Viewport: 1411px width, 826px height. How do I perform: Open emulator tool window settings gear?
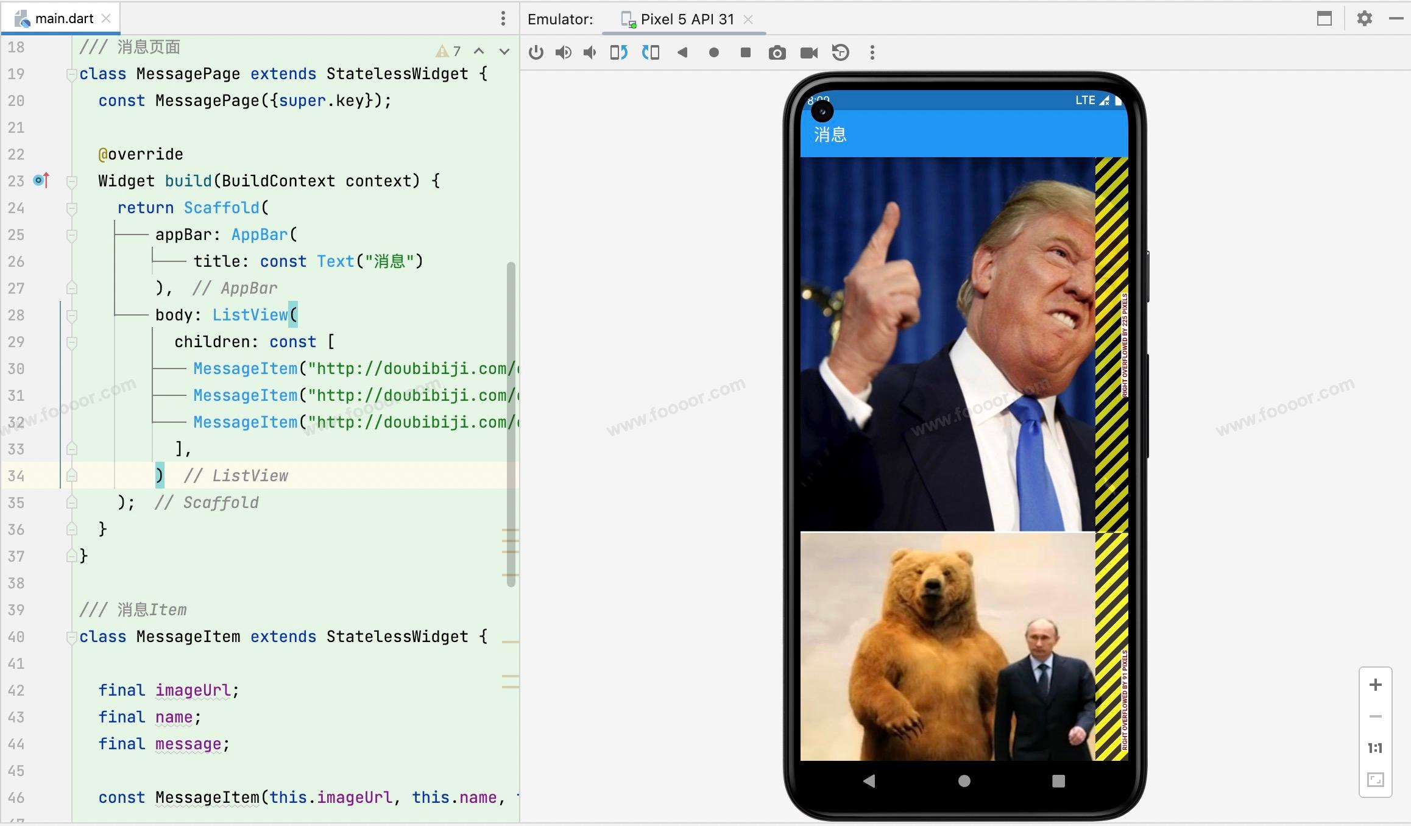click(1365, 18)
